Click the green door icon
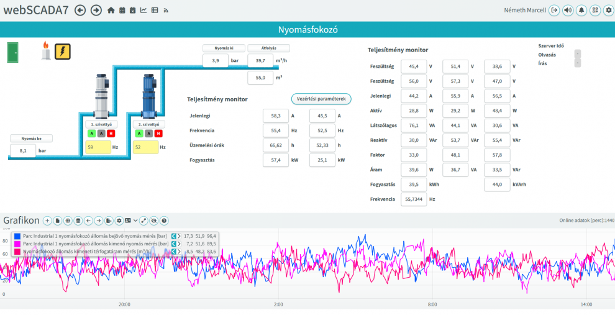This screenshot has height=315, width=615. (13, 53)
